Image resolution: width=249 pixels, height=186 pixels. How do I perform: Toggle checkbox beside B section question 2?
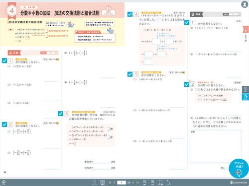point(187,84)
